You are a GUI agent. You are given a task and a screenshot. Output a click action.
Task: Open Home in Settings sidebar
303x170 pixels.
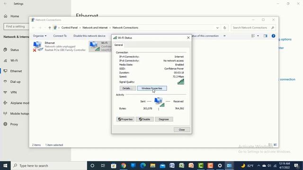tap(15, 16)
